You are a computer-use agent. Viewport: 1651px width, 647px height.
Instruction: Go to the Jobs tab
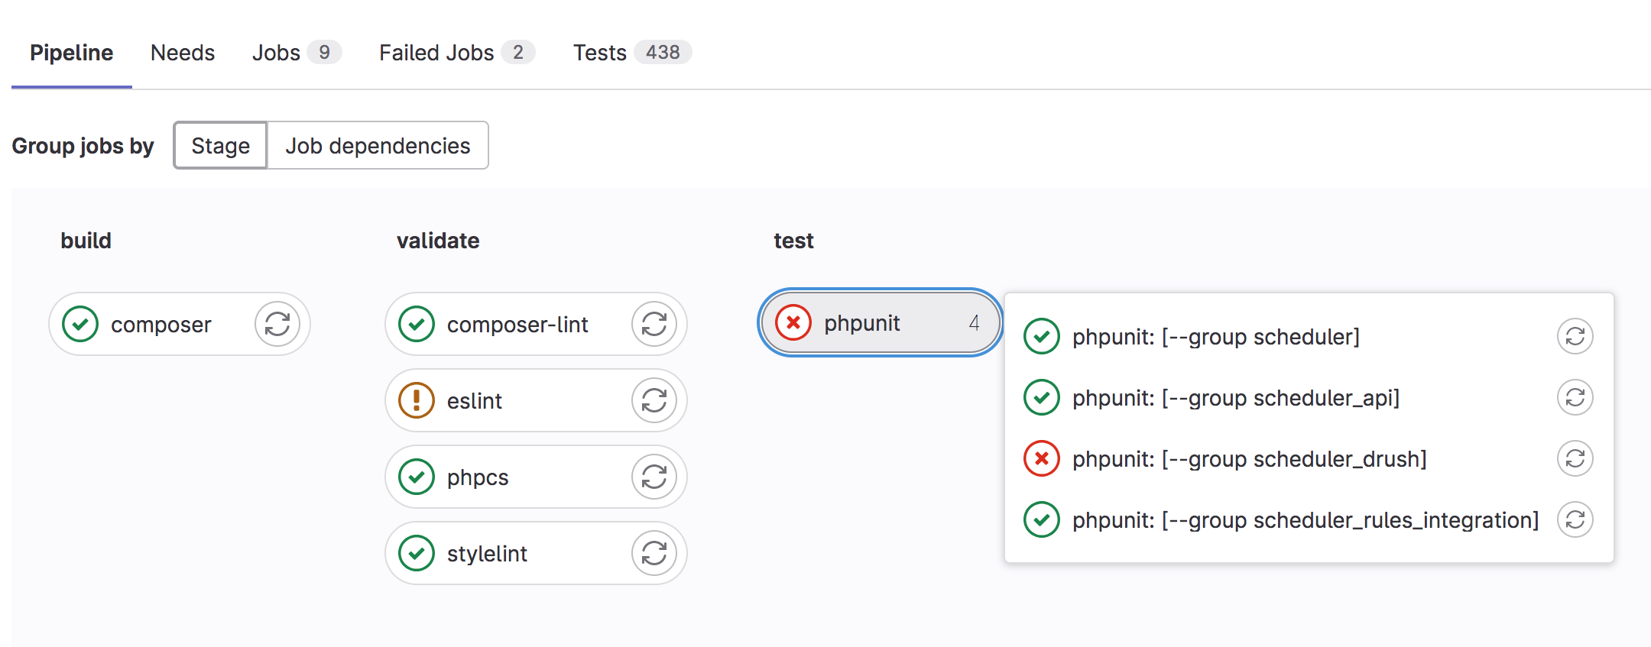295,53
